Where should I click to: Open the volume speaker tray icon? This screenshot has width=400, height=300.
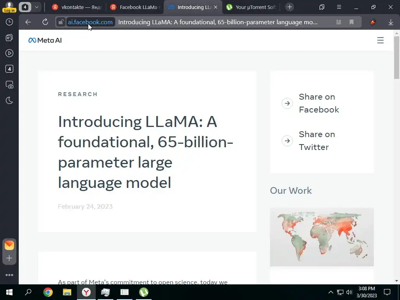pos(349,292)
